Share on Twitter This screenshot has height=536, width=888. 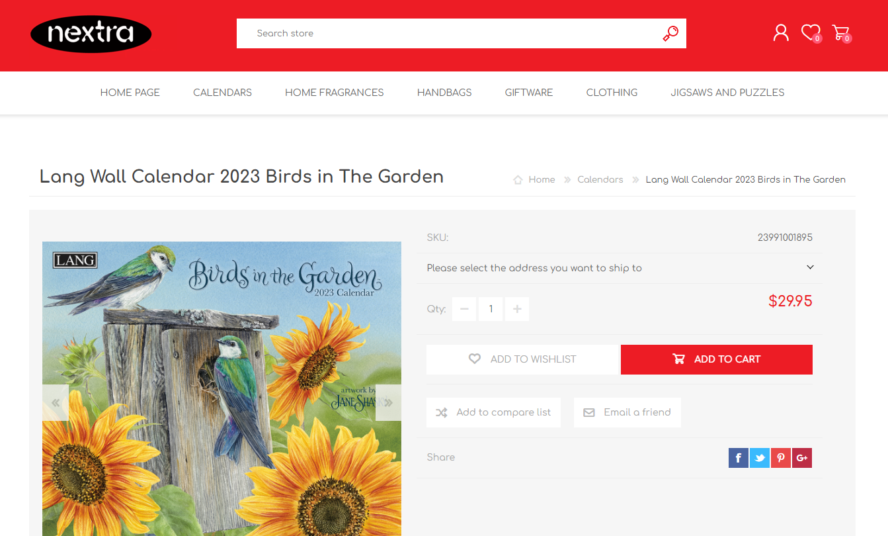click(x=760, y=458)
